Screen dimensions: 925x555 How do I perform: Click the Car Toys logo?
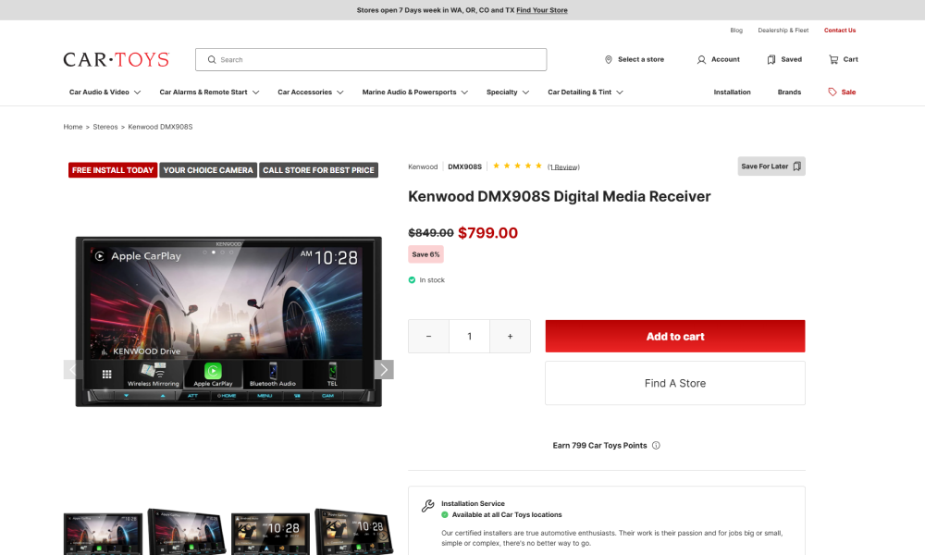(116, 59)
